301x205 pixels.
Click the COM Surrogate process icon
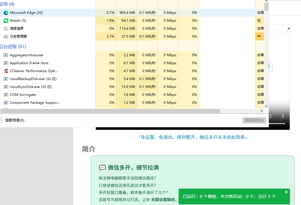tap(6, 95)
